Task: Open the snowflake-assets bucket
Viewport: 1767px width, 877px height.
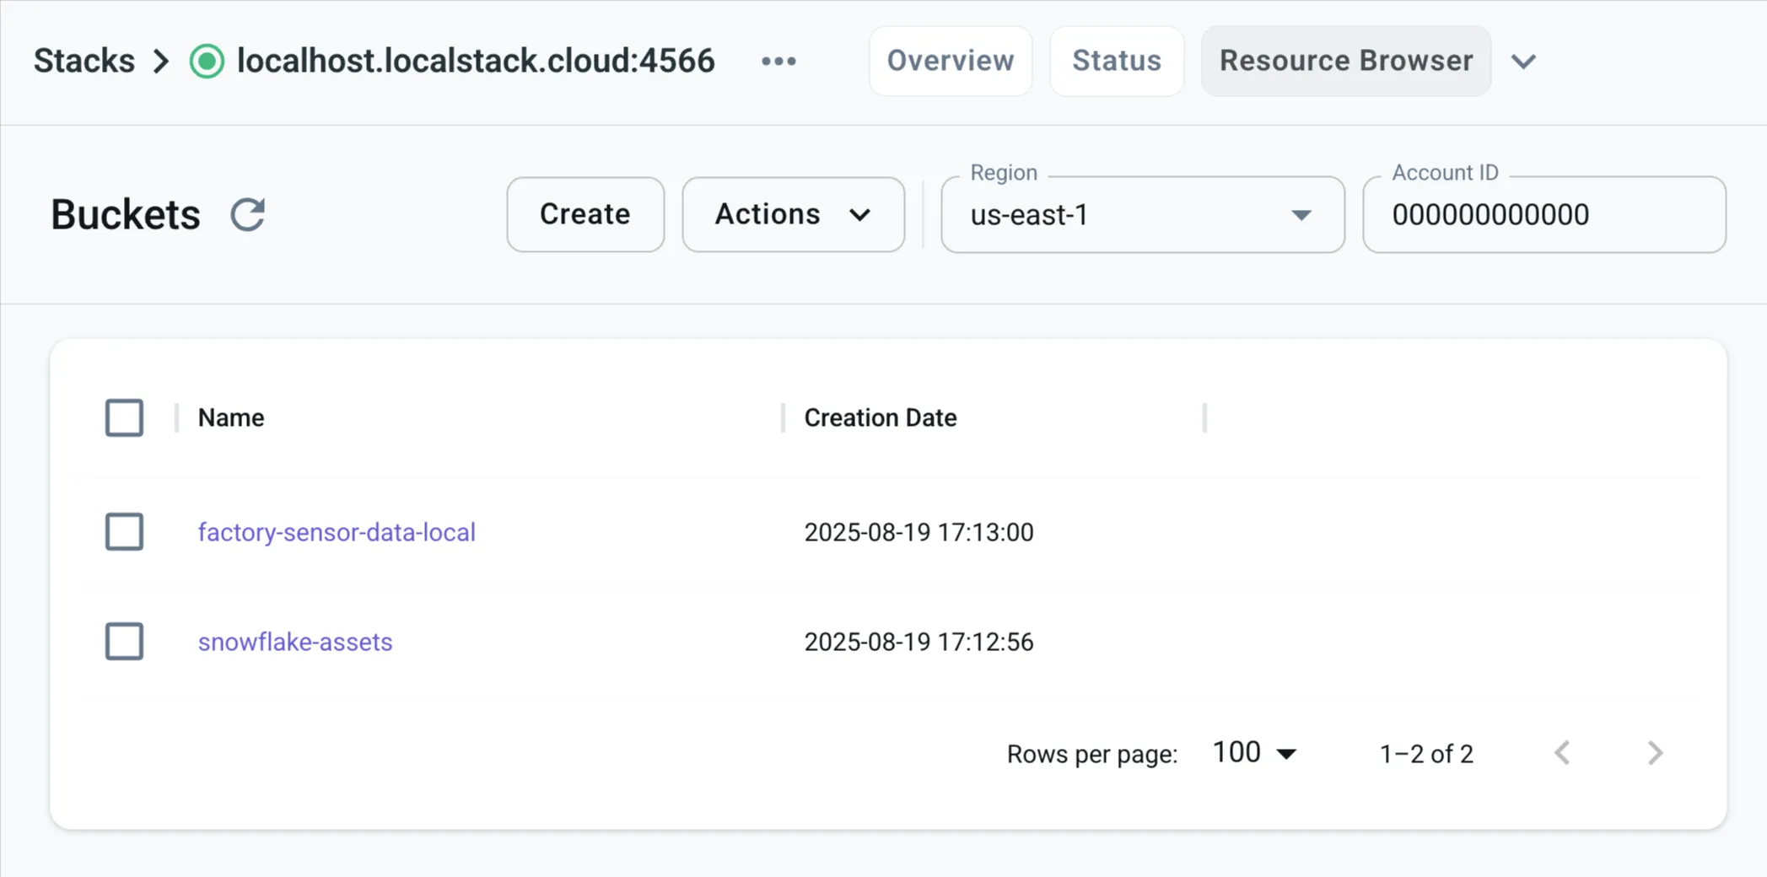Action: (x=294, y=642)
